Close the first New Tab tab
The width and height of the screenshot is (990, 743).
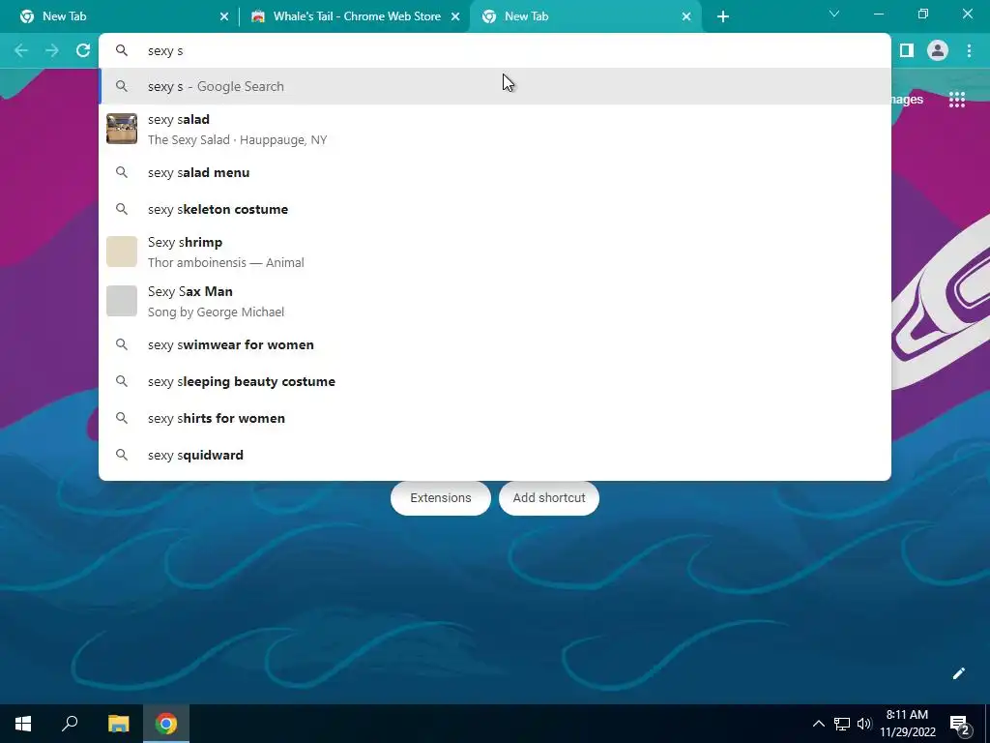pos(224,16)
